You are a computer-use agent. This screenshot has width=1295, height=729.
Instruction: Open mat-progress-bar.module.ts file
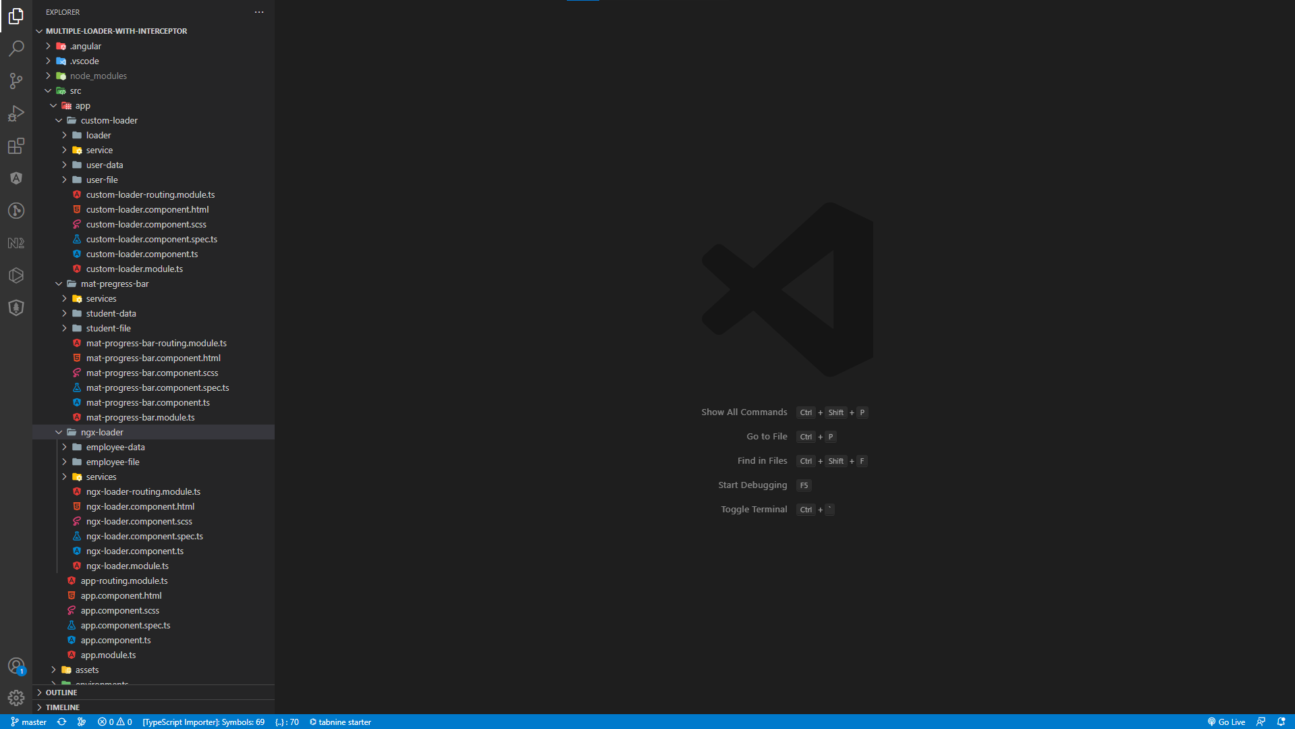click(154, 417)
